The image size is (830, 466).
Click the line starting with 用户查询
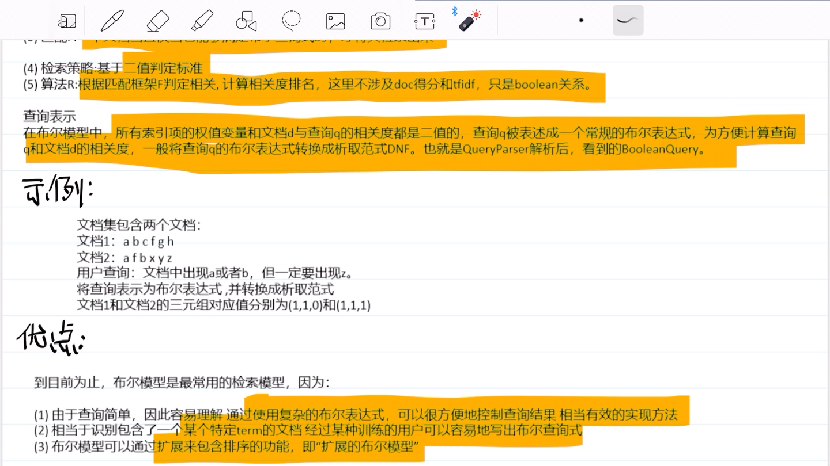(x=215, y=273)
